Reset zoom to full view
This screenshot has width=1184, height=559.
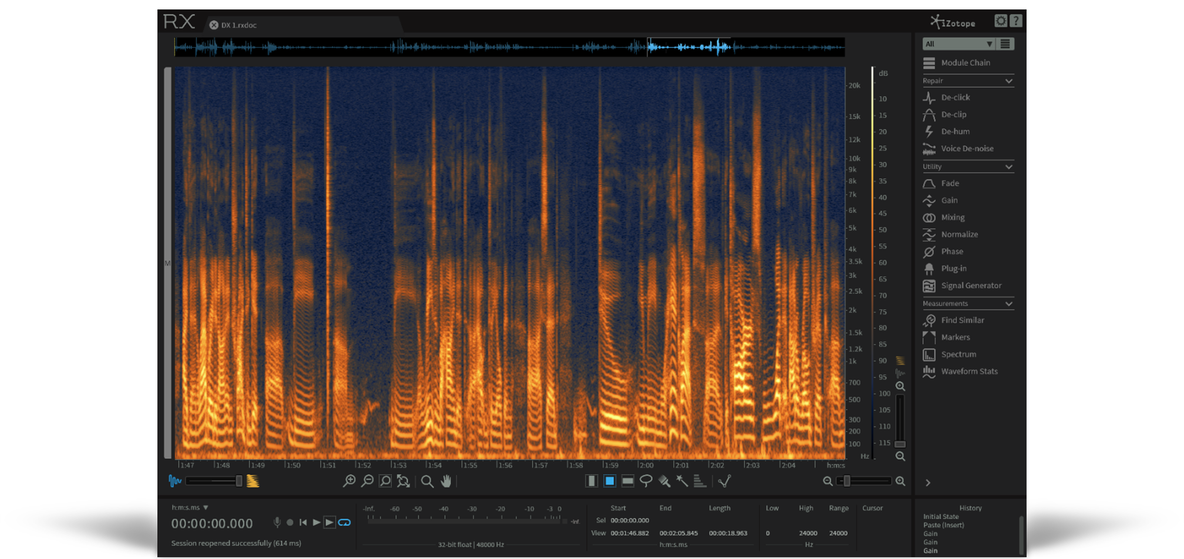[x=403, y=481]
